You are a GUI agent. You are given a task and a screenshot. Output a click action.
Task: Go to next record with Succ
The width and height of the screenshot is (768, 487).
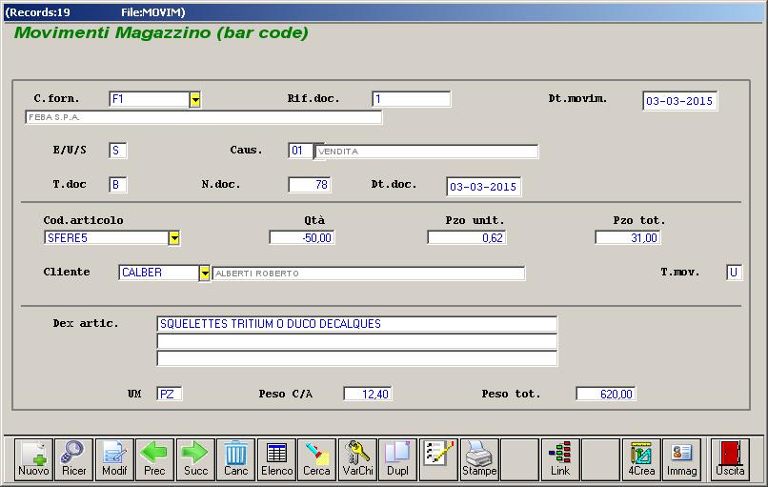(195, 458)
